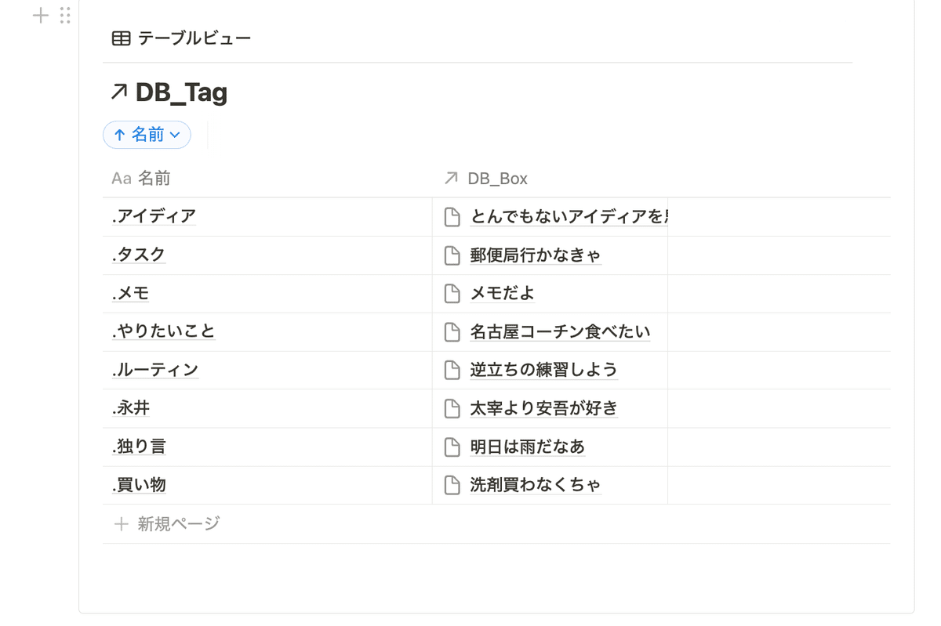941x626 pixels.
Task: Click page icon beside メモだよ
Action: tap(452, 294)
